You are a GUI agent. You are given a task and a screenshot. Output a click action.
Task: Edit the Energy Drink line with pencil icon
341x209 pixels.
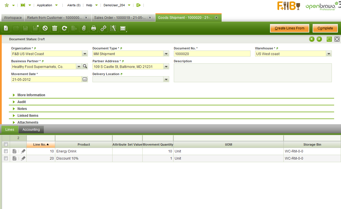[23, 151]
